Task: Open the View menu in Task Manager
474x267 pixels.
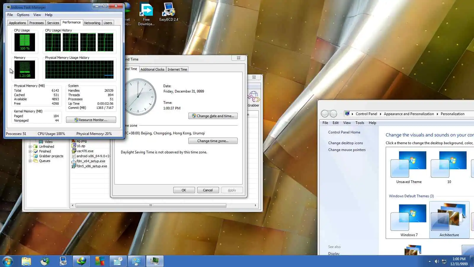Action: (x=37, y=15)
